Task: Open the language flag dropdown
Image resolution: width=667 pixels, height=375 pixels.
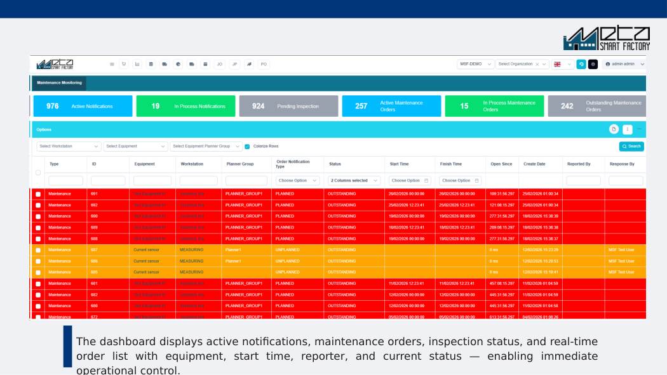Action: 563,64
